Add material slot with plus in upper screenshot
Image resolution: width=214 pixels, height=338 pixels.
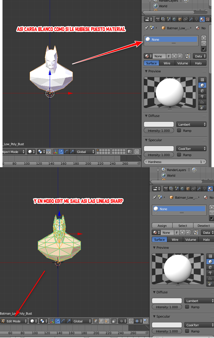204,38
